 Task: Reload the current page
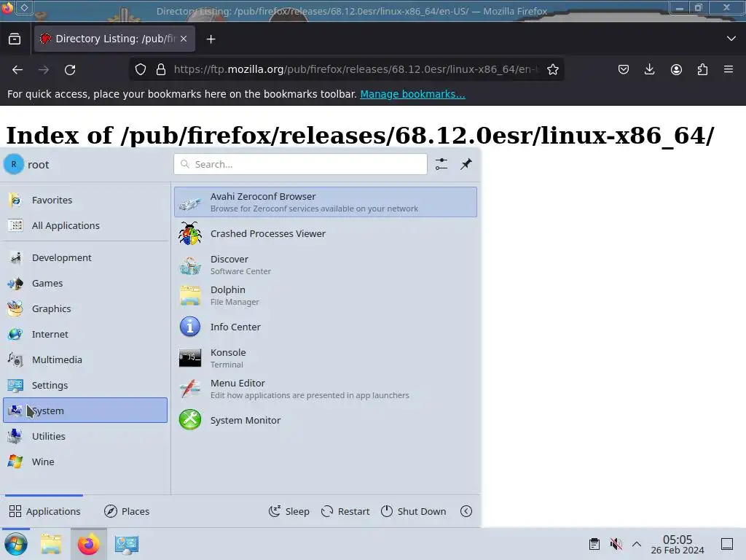[x=70, y=69]
